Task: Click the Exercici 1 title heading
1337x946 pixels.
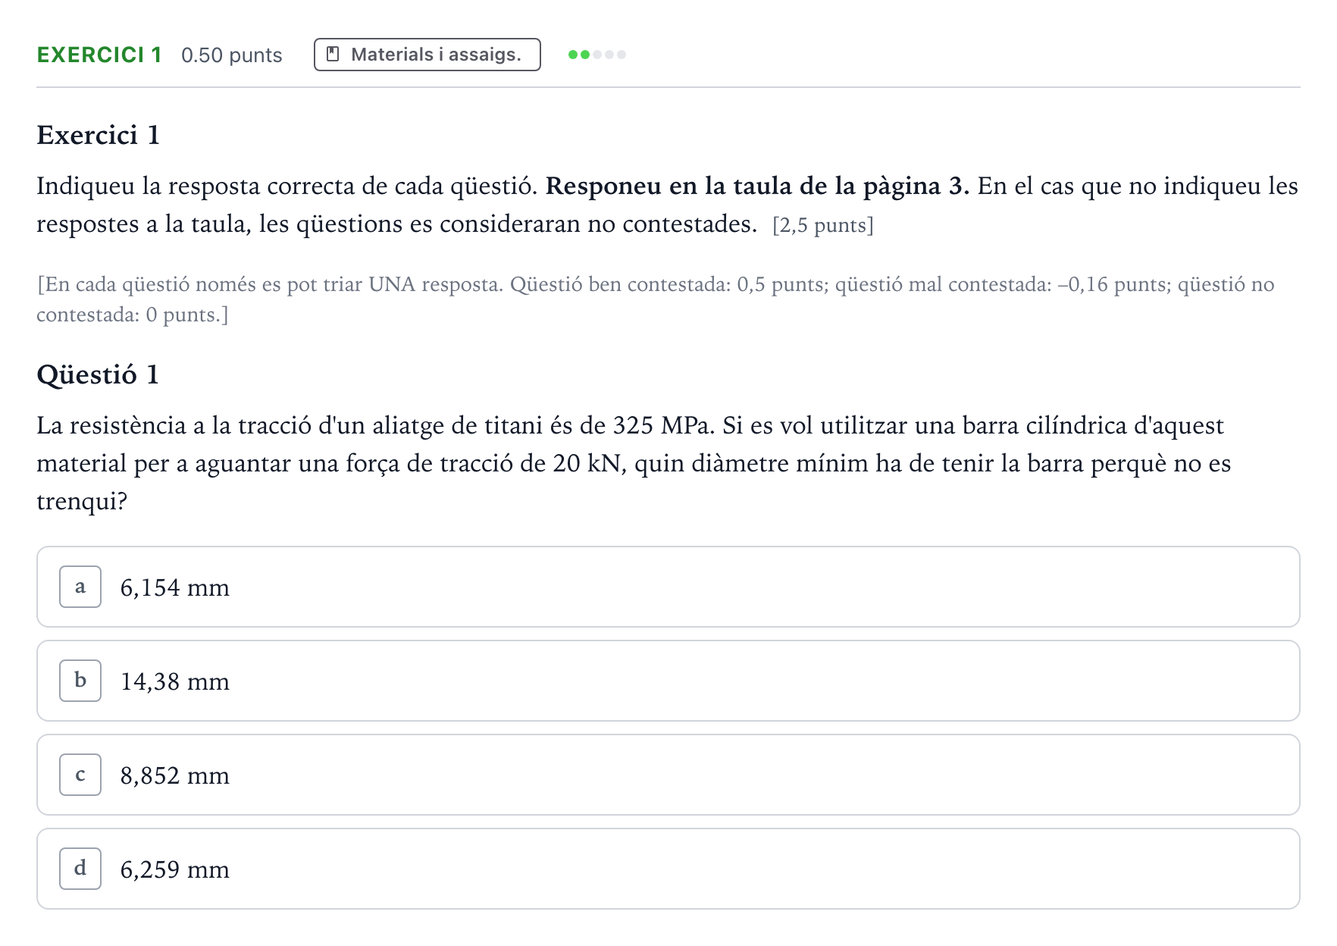Action: coord(99,135)
